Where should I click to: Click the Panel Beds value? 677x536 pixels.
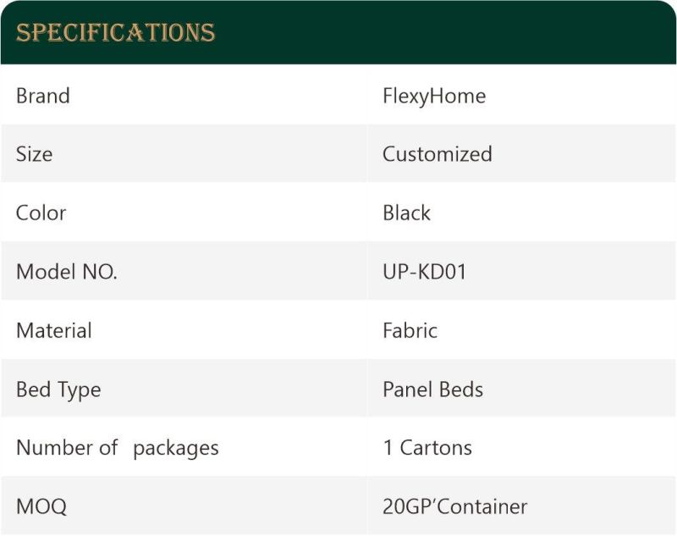[433, 390]
